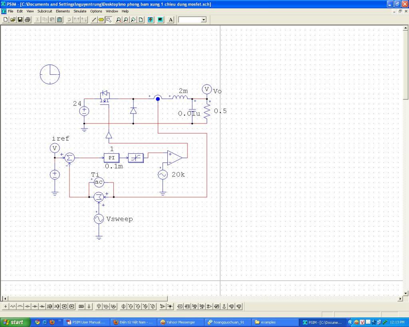Toggle the Label tool in the toolbar
This screenshot has height=327, width=409.
coord(101,20)
